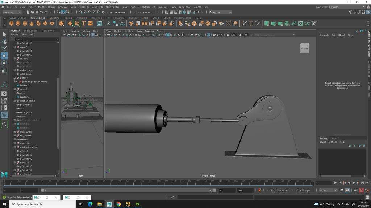The image size is (371, 208).
Task: Open Options menu in layer editor
Action: point(333,142)
